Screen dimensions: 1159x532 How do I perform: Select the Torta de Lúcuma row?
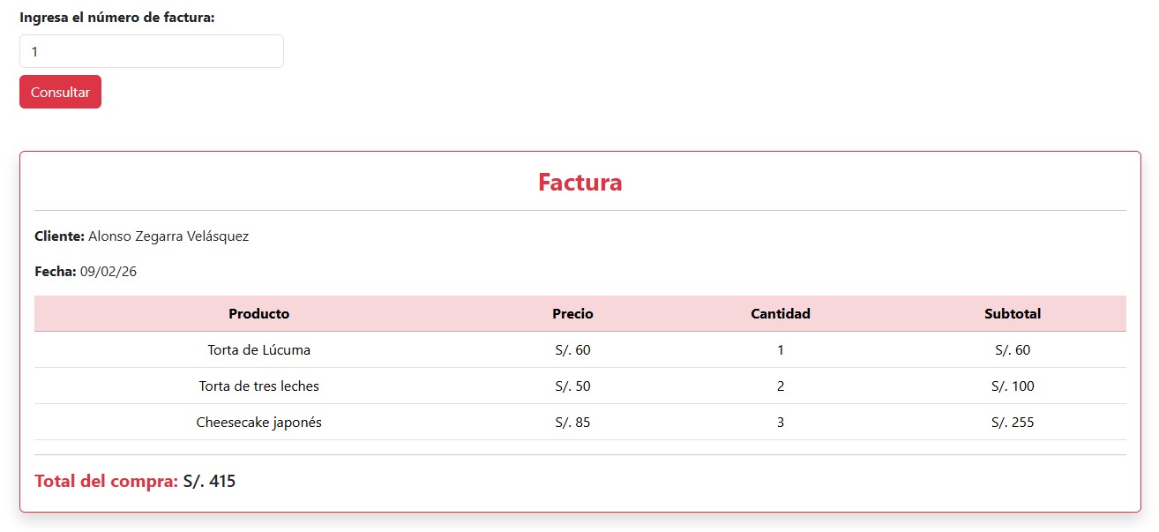(x=258, y=350)
